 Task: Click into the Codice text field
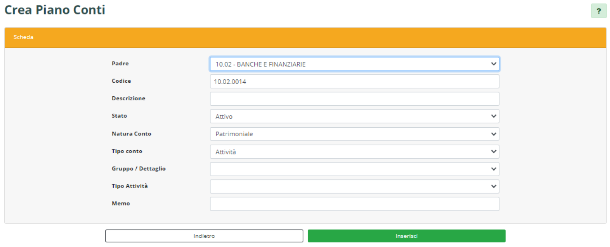(354, 81)
